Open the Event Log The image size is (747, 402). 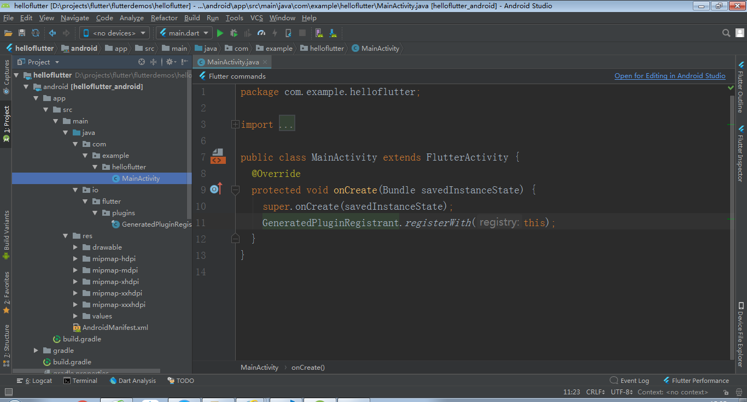click(629, 381)
